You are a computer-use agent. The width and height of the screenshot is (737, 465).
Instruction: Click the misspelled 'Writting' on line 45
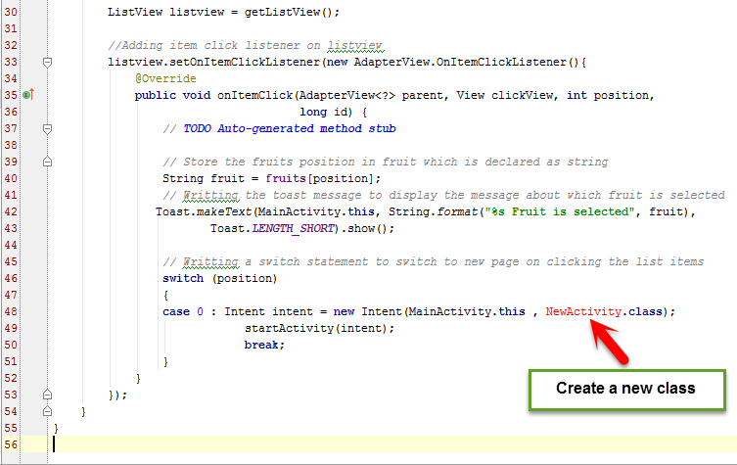click(210, 261)
